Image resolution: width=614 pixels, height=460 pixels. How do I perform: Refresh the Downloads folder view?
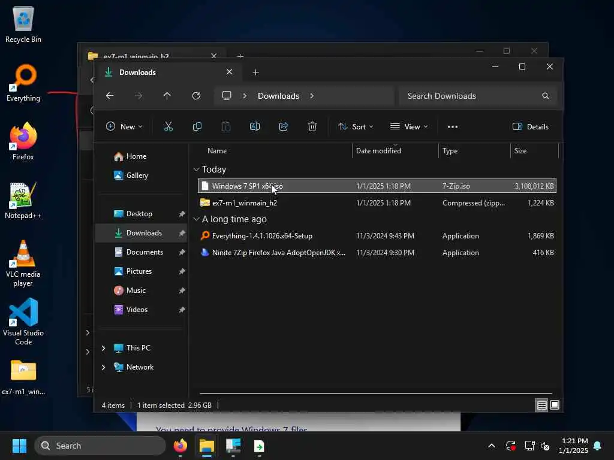click(196, 96)
